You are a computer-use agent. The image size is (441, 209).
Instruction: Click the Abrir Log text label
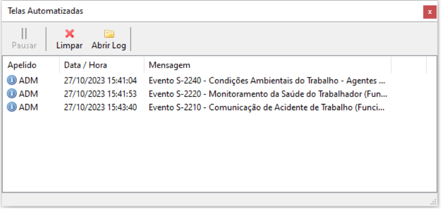click(x=109, y=46)
